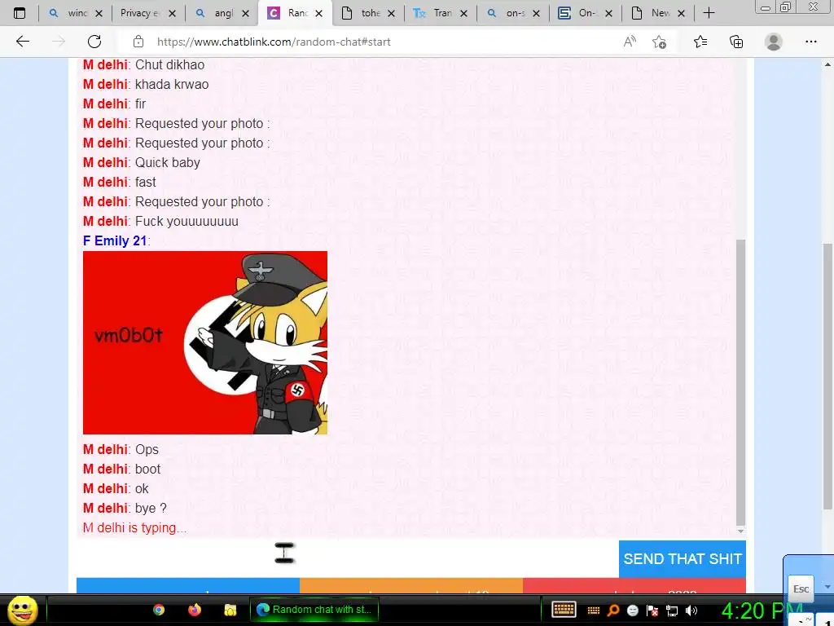The height and width of the screenshot is (626, 834).
Task: Close the 'winc' search tab
Action: (99, 13)
